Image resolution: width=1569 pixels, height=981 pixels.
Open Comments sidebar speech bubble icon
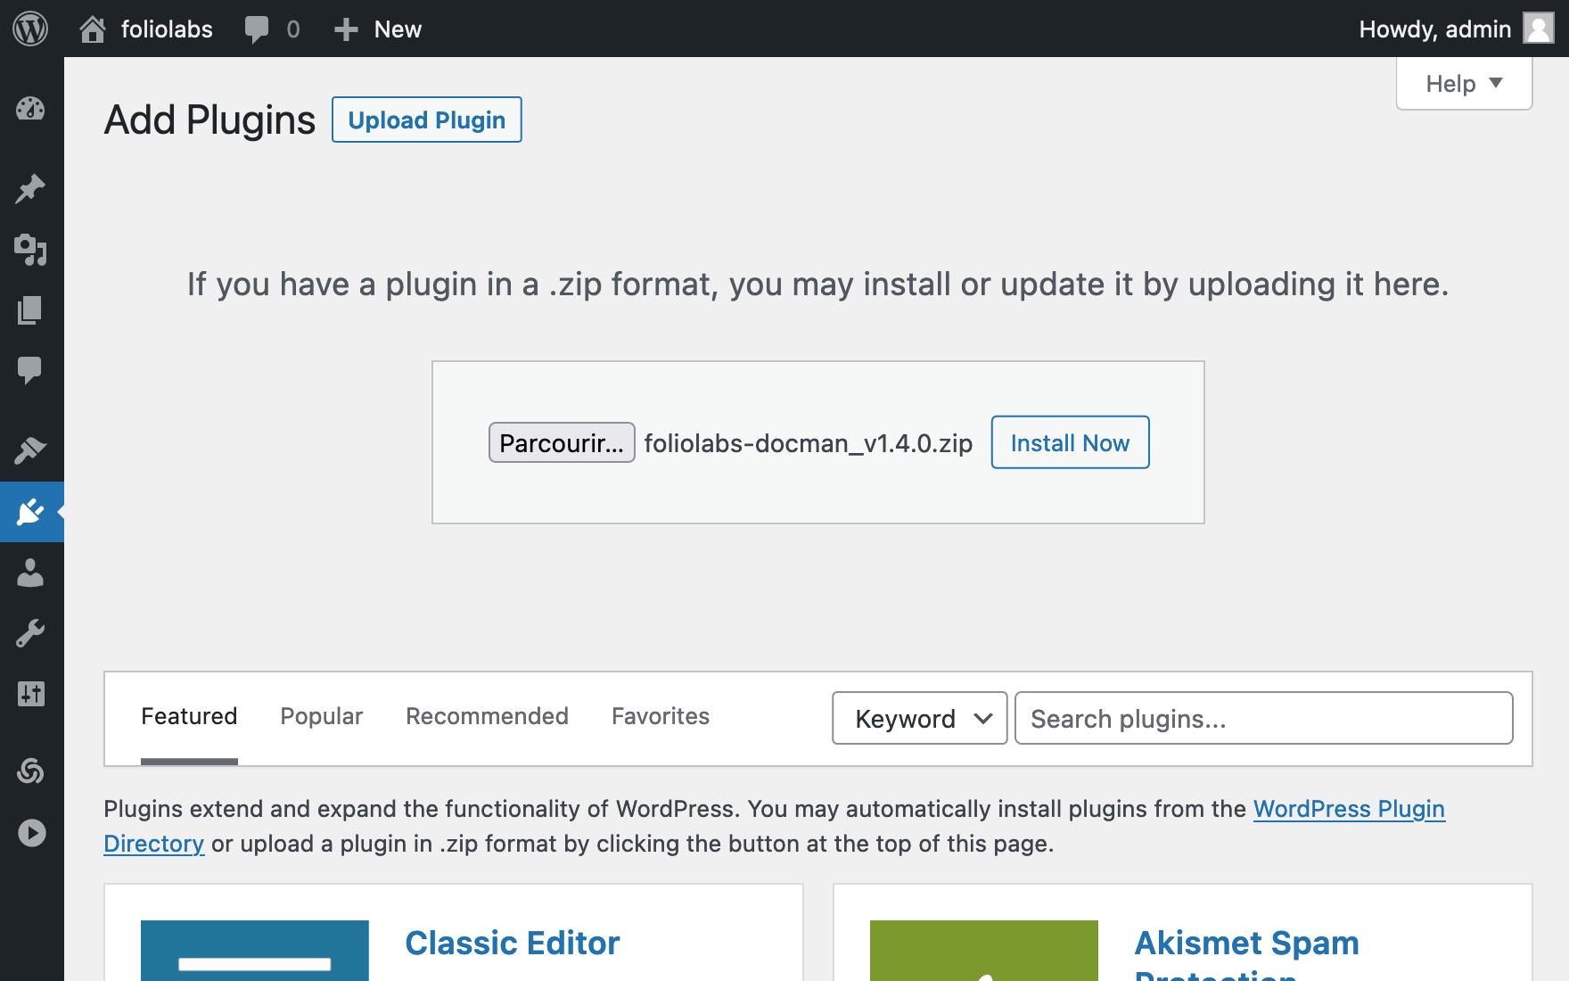click(x=30, y=370)
